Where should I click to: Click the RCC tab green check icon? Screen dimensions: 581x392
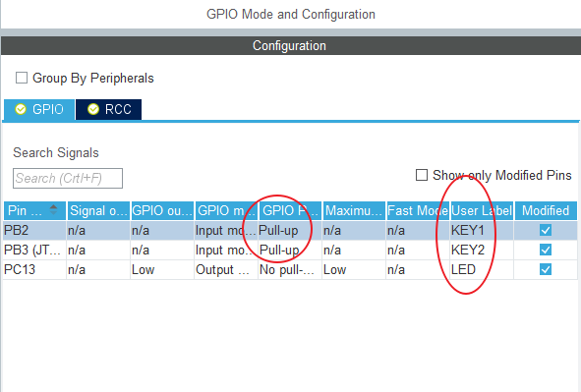(x=93, y=109)
